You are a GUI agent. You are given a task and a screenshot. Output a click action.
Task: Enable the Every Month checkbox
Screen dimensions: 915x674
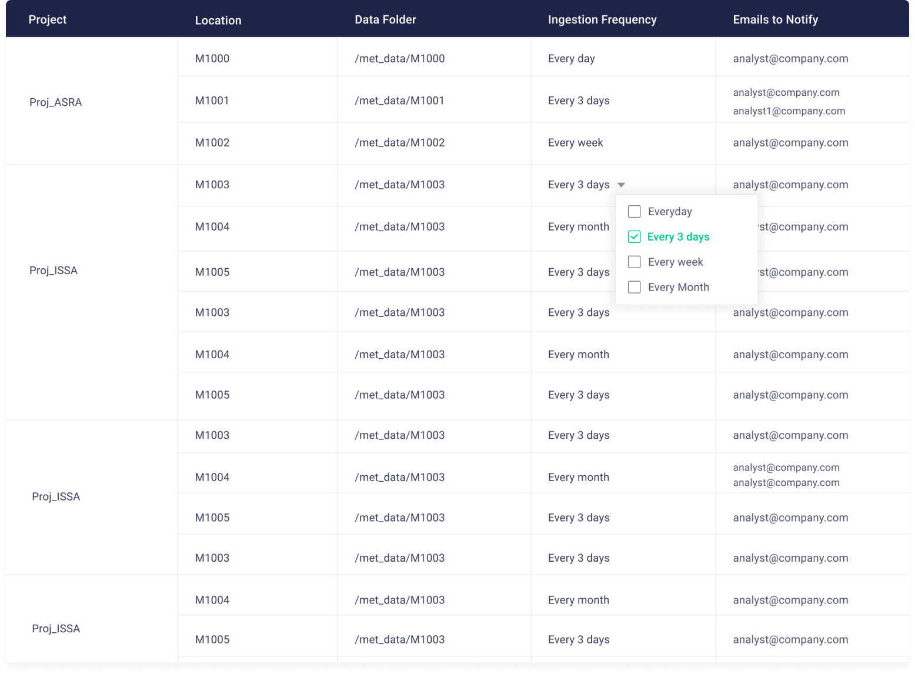click(x=634, y=288)
